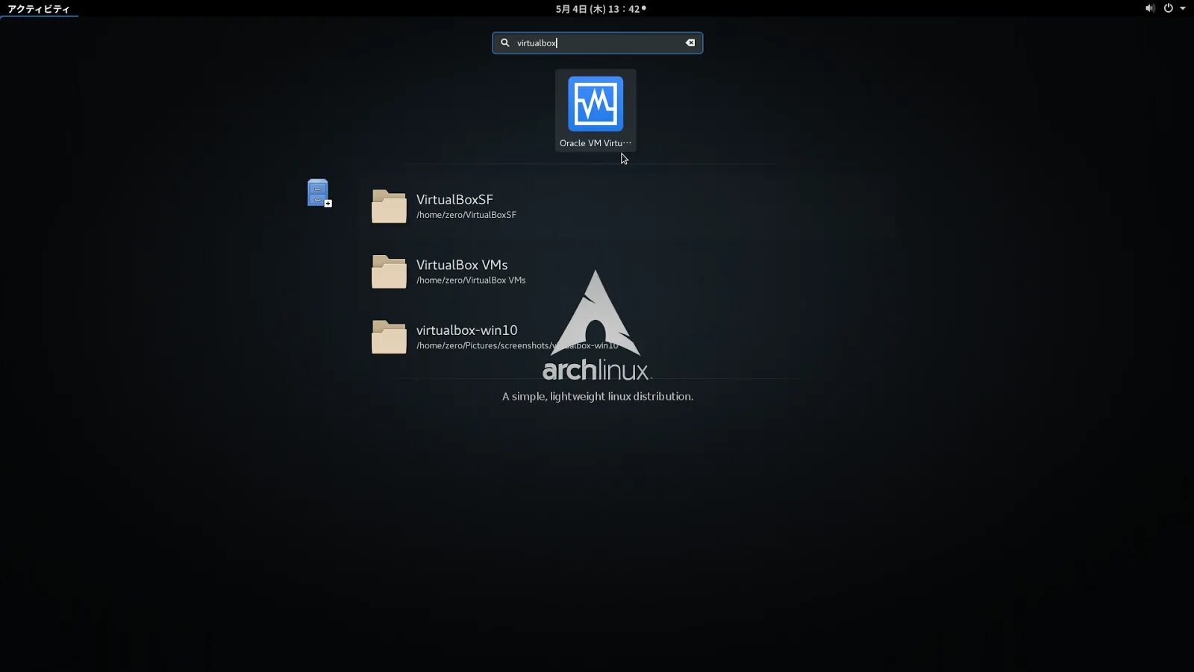Select the VirtualBox VMs result title
1194x672 pixels.
tap(462, 265)
